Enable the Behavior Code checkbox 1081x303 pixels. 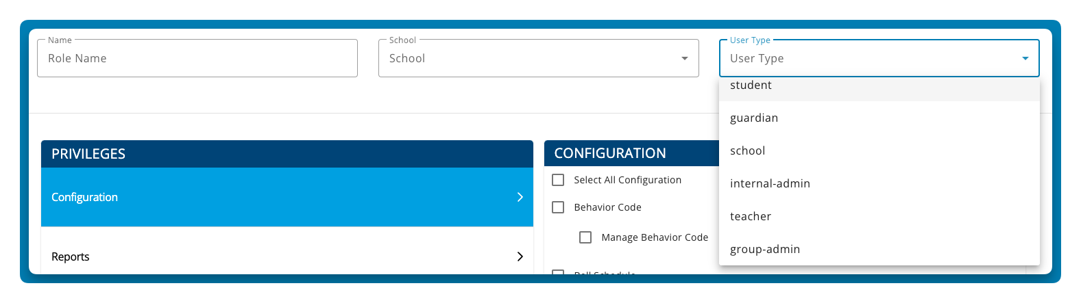coord(558,207)
